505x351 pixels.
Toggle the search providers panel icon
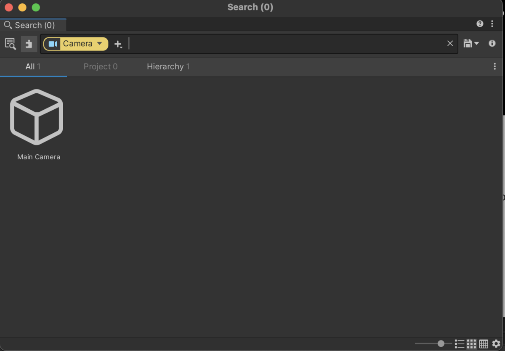click(x=29, y=44)
